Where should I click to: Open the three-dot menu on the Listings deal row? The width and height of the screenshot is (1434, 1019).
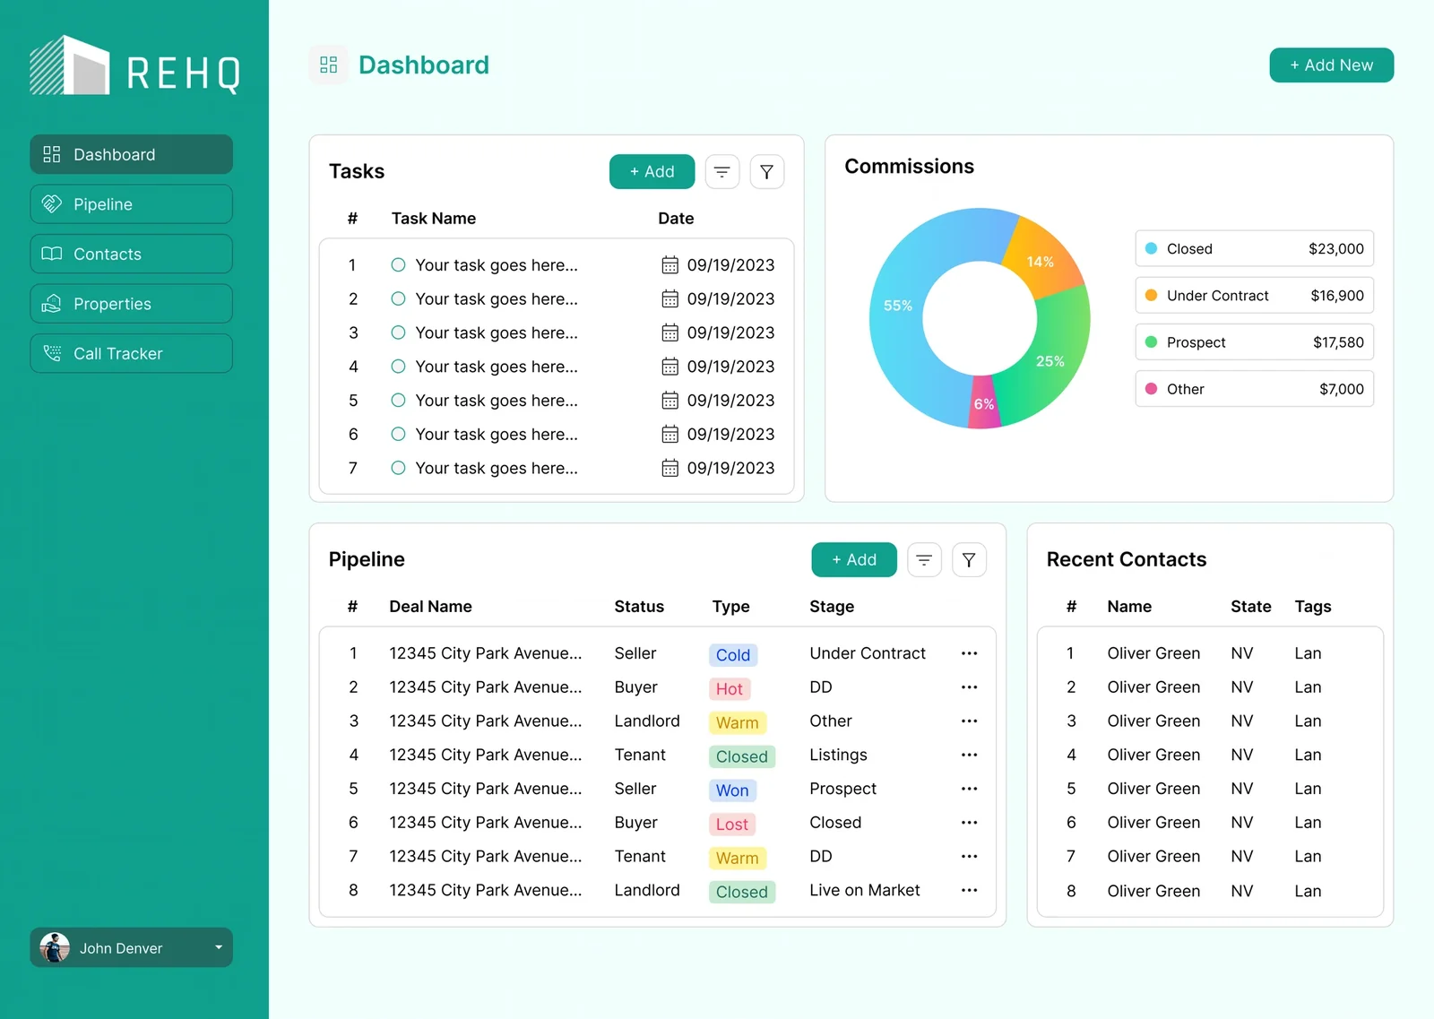pyautogui.click(x=969, y=755)
